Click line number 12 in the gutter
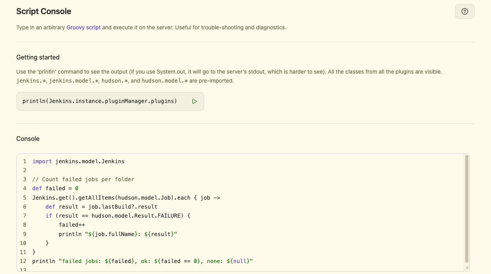491x274 pixels. click(x=23, y=261)
